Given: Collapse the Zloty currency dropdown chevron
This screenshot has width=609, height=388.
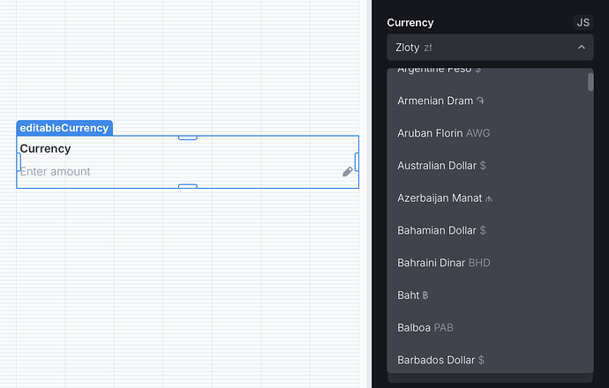Looking at the screenshot, I should (581, 48).
